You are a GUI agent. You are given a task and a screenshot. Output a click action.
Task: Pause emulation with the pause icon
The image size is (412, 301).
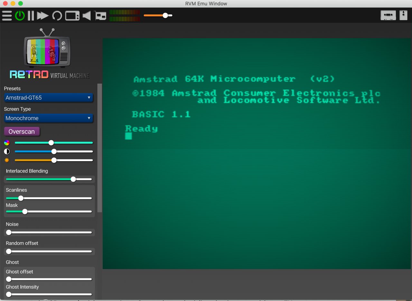(x=31, y=15)
